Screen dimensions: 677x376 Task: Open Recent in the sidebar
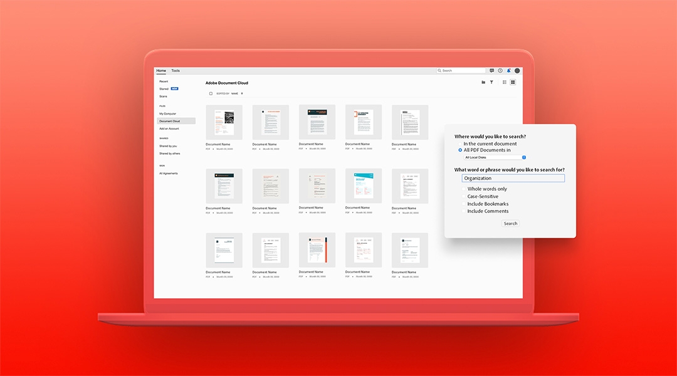(164, 81)
